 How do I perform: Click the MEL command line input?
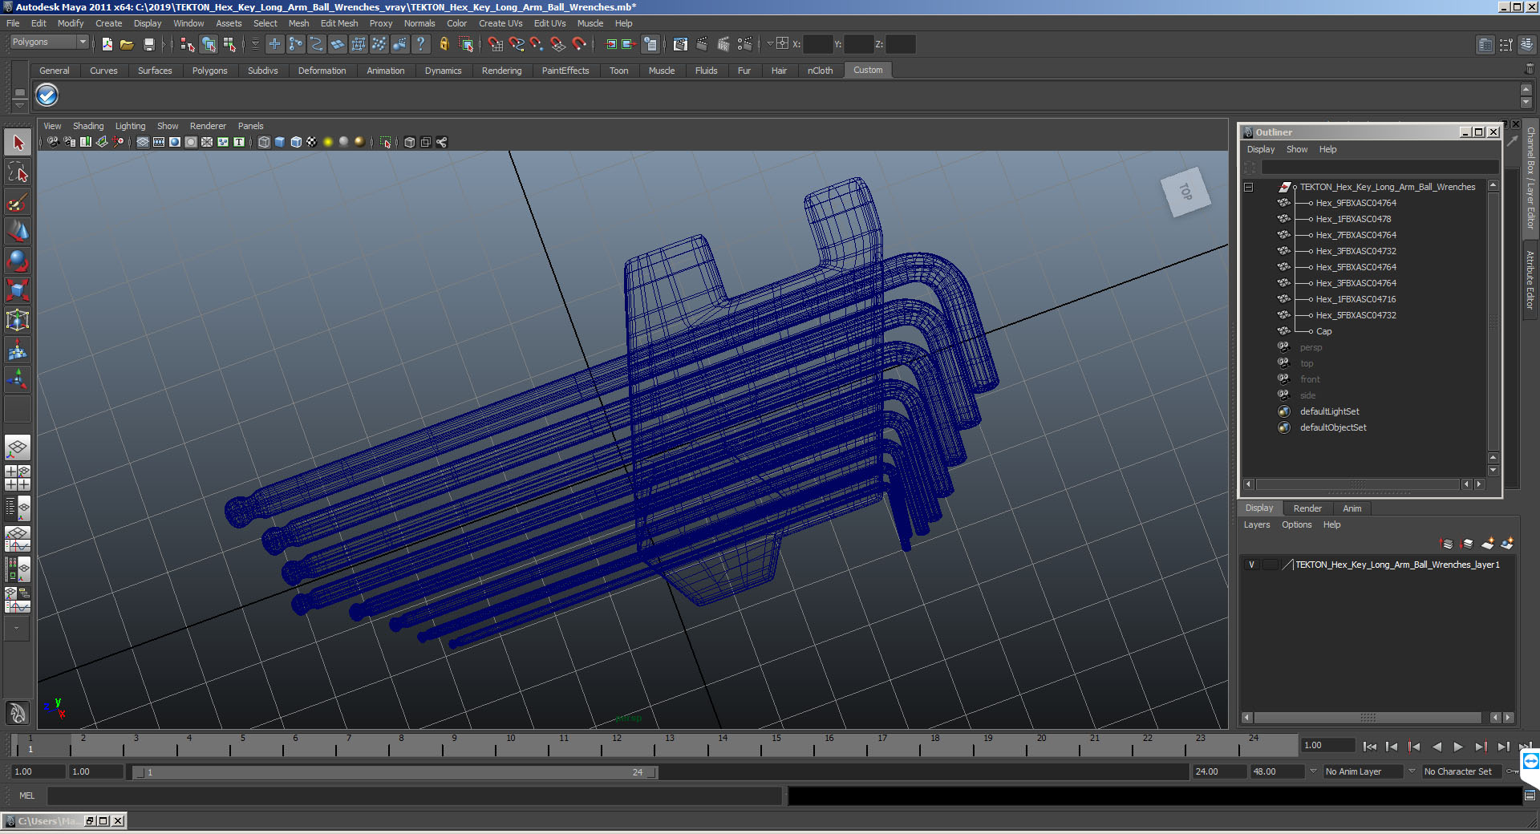point(414,796)
